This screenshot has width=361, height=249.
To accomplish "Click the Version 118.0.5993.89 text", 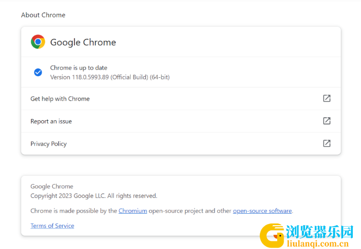I will pyautogui.click(x=110, y=77).
